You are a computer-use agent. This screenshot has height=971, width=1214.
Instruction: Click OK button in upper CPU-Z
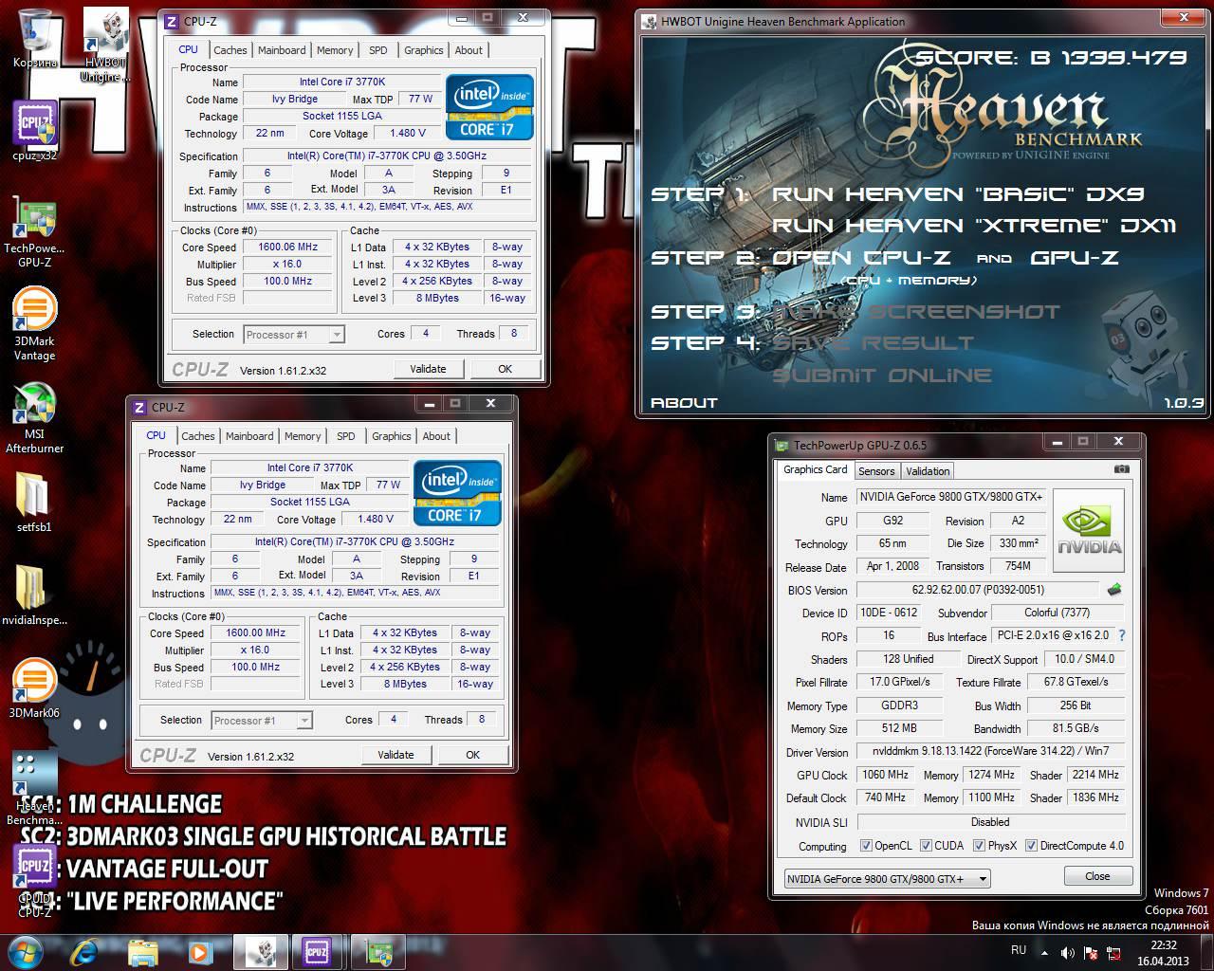coord(505,370)
